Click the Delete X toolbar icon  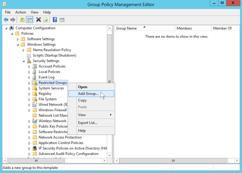[x=38, y=20]
